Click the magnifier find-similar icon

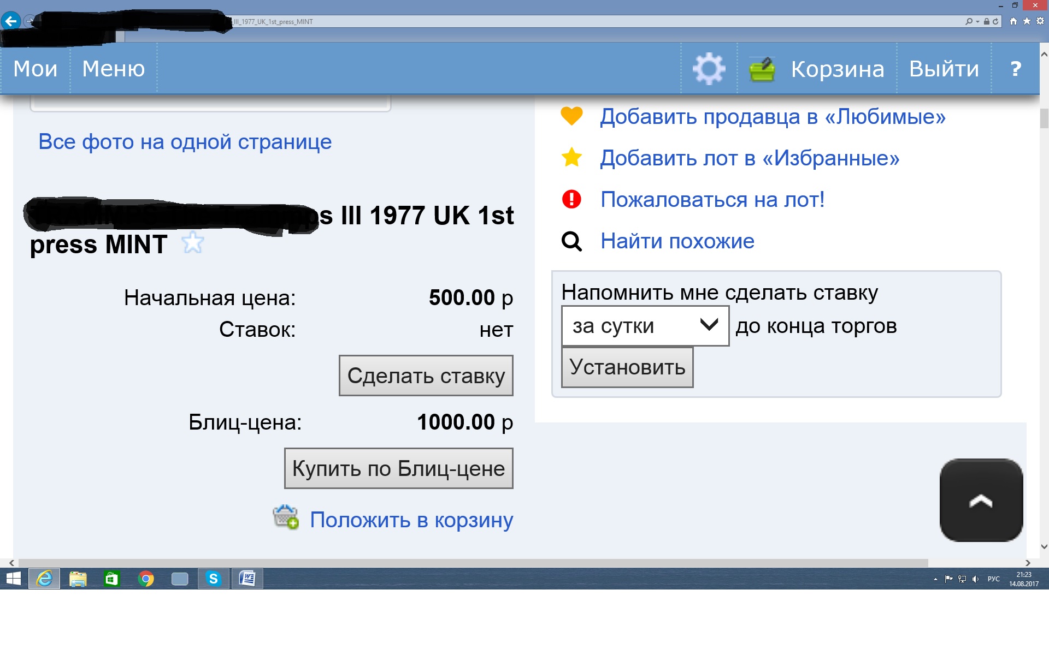tap(571, 241)
